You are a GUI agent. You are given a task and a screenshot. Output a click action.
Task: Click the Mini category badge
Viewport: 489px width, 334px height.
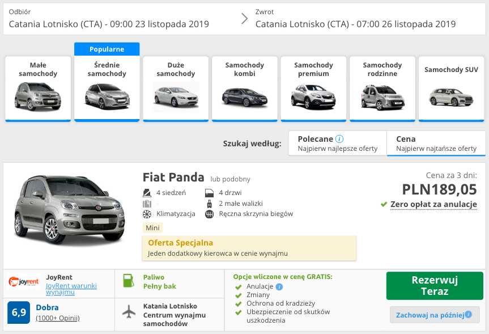152,228
